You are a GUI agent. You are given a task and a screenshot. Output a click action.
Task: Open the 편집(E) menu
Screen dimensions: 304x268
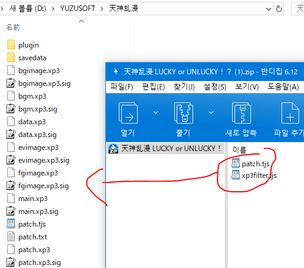[154, 87]
